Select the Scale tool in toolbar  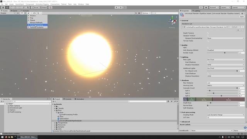point(15,7)
